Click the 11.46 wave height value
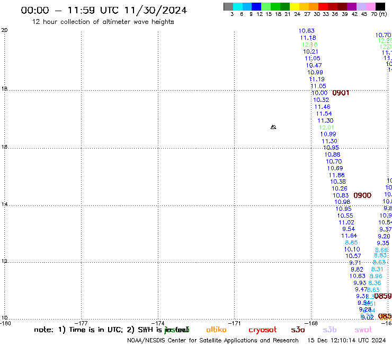 point(322,107)
